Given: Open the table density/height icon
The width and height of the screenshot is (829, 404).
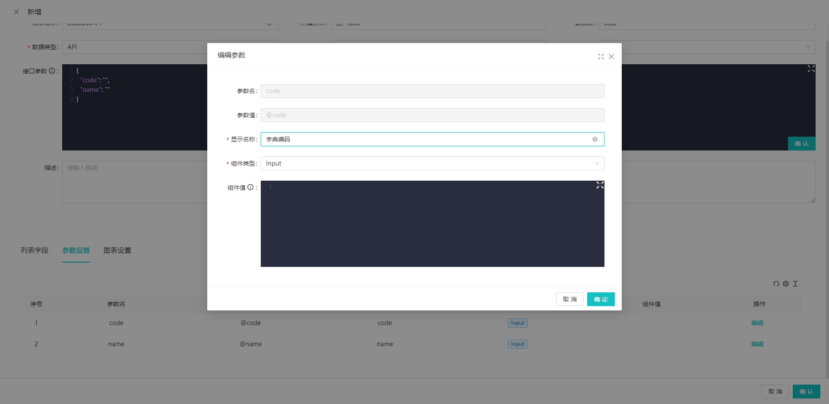Looking at the screenshot, I should [795, 284].
